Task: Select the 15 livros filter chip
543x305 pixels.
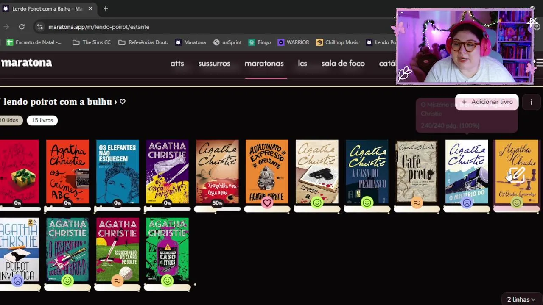Action: coord(42,120)
